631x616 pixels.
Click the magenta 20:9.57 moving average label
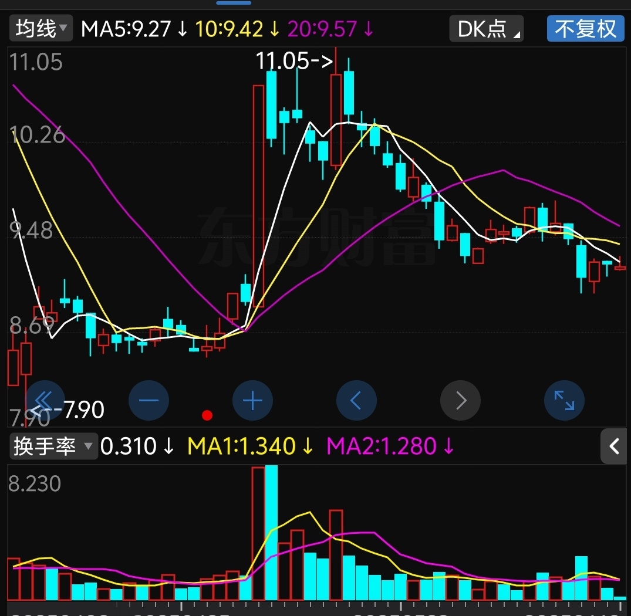[x=322, y=29]
